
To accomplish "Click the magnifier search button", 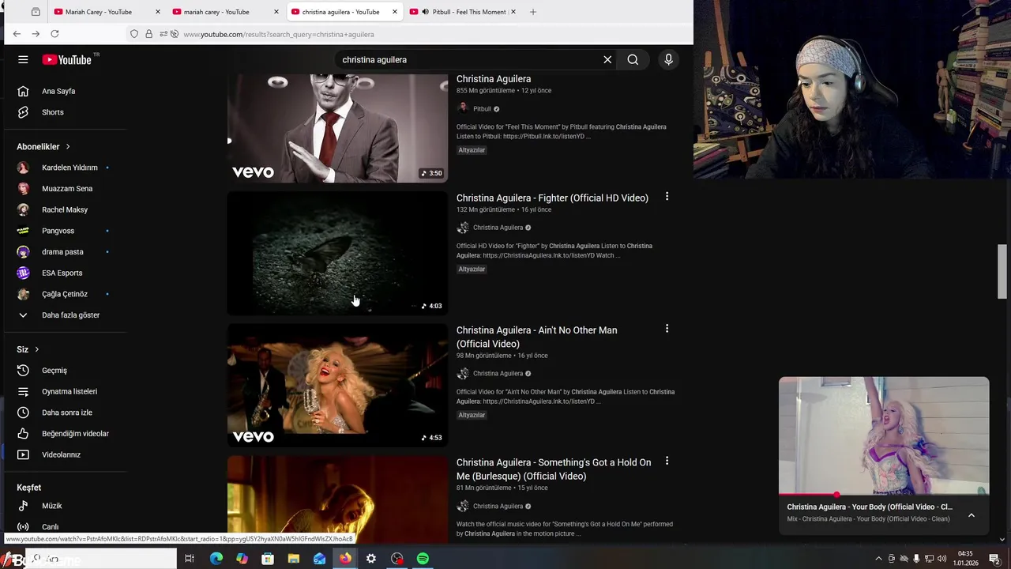I will [x=633, y=59].
